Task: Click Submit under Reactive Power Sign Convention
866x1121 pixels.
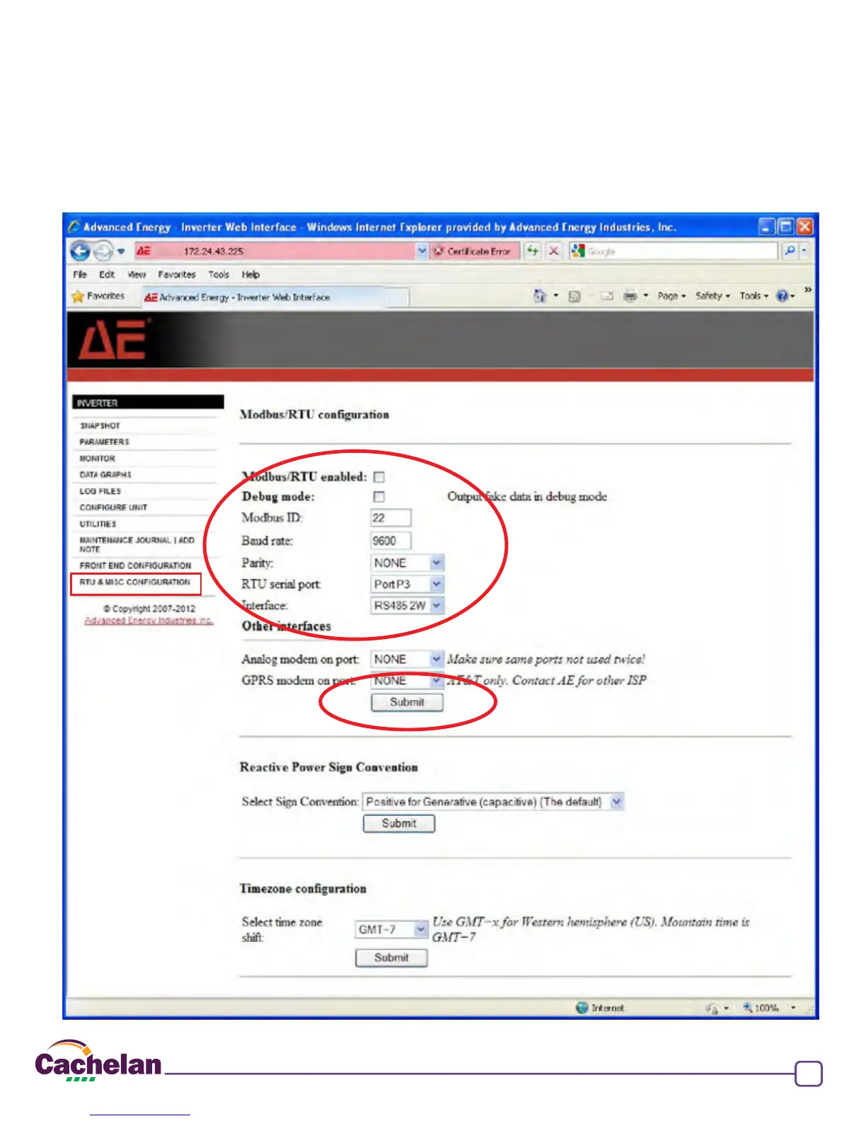Action: (399, 824)
